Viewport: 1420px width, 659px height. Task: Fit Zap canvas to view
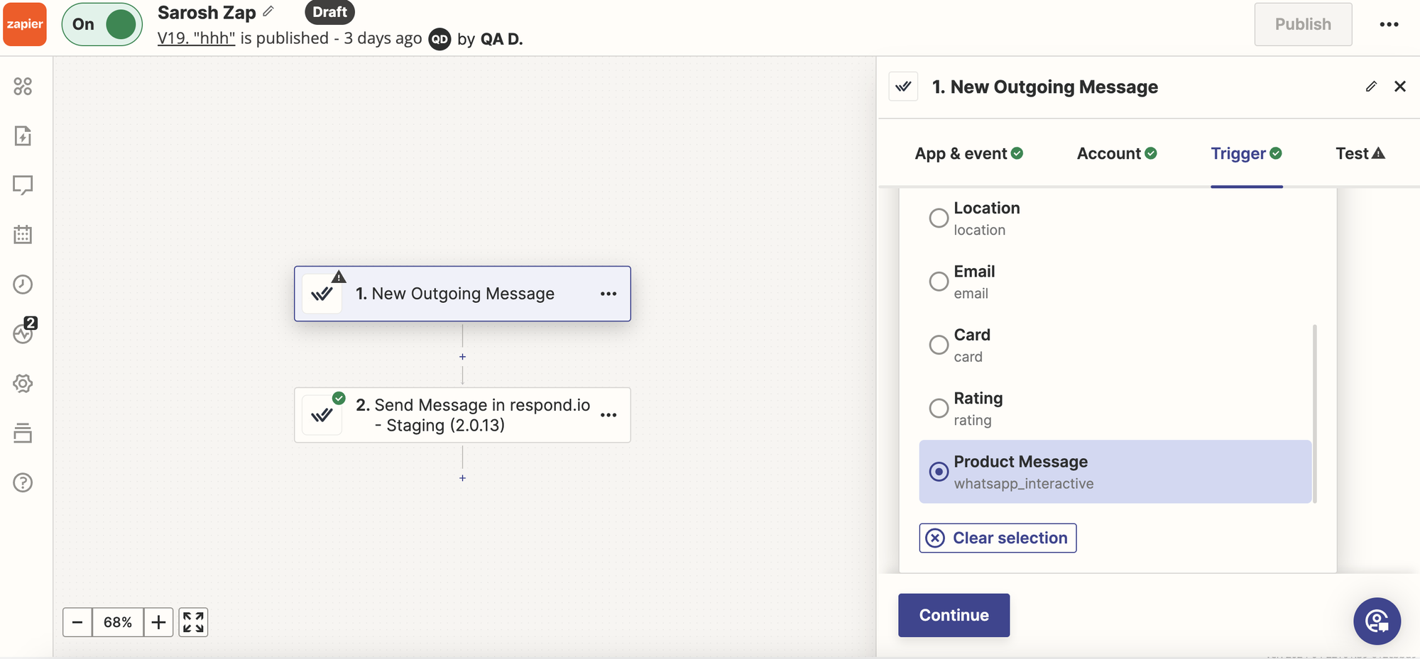tap(193, 622)
